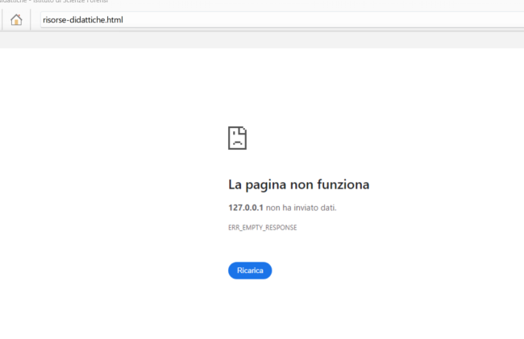The height and width of the screenshot is (339, 524).
Task: Focus the address bar showing risorse-didattiche.html
Action: click(x=274, y=20)
